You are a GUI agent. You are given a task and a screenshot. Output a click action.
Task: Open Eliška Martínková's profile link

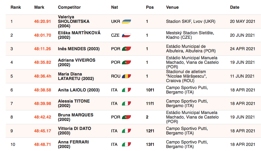[x=79, y=35]
